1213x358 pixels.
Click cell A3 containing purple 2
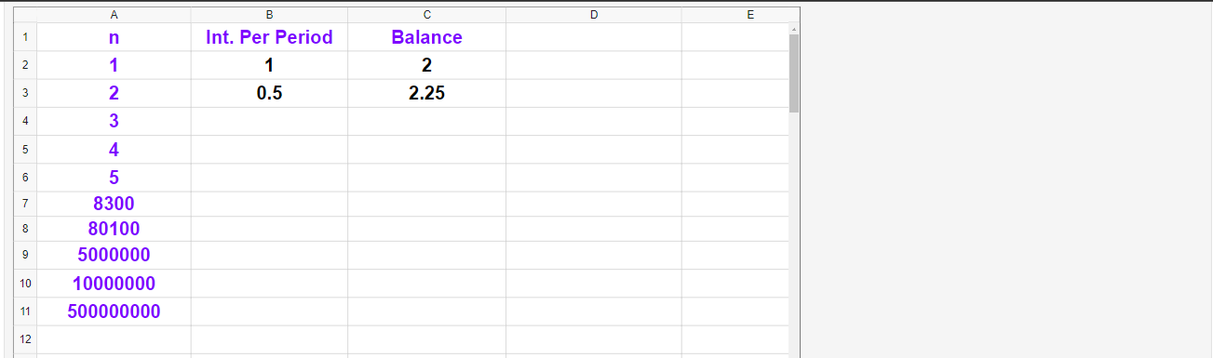pos(114,93)
